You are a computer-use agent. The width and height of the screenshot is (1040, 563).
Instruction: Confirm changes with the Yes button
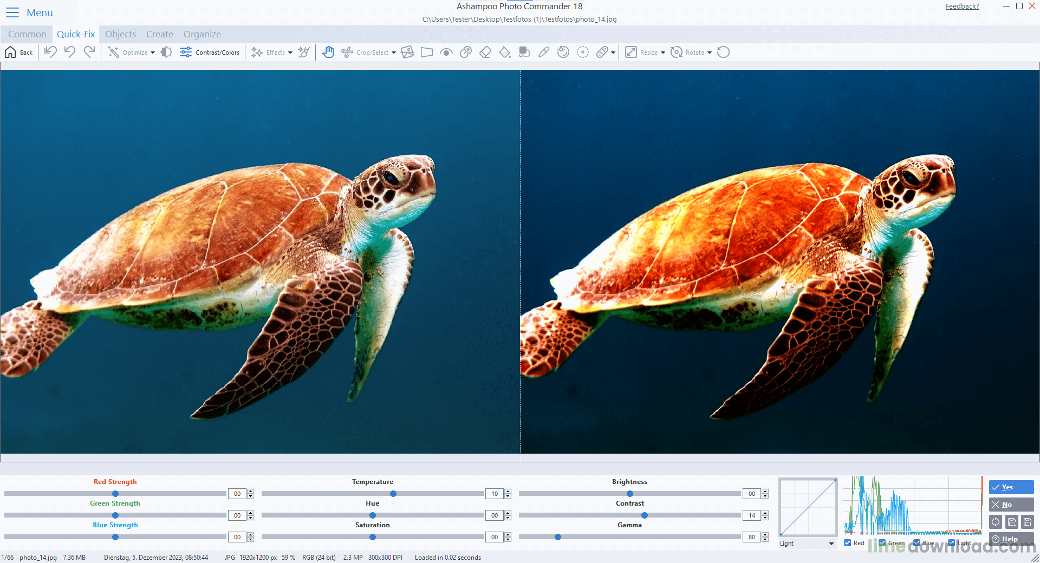[x=1011, y=487]
